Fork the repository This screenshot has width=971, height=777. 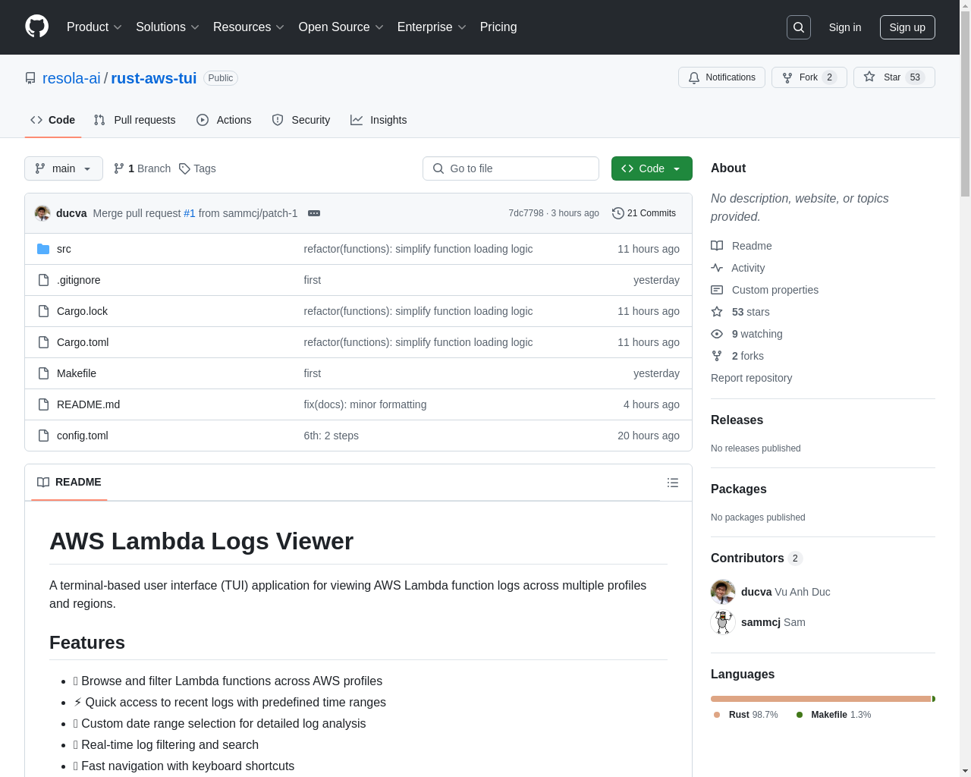(x=809, y=77)
